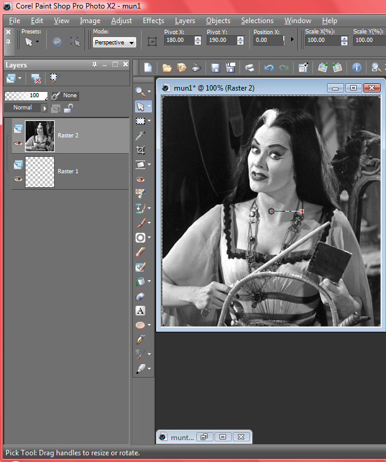Select the Pen tool

[x=140, y=339]
